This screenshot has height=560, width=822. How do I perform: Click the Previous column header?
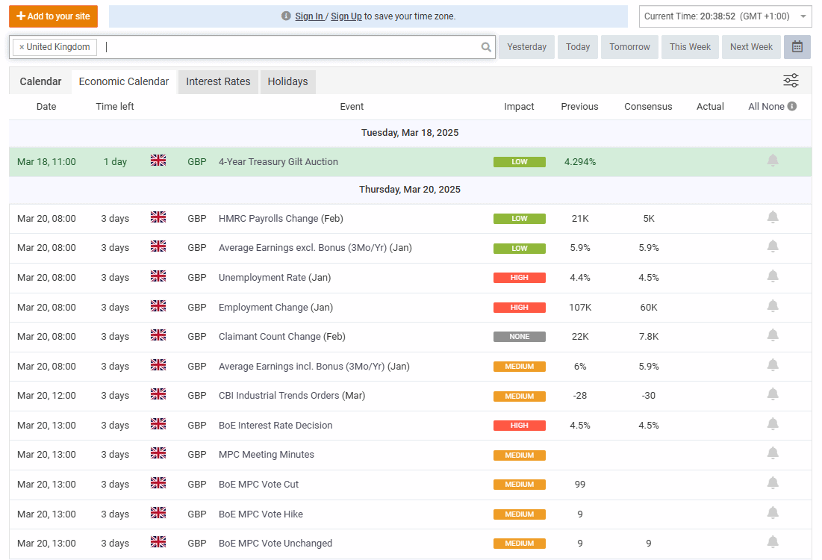click(x=579, y=107)
